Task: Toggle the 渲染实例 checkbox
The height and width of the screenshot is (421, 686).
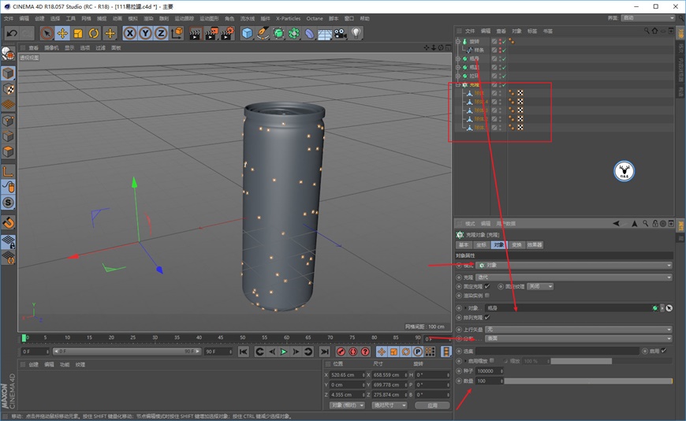Action: (487, 296)
